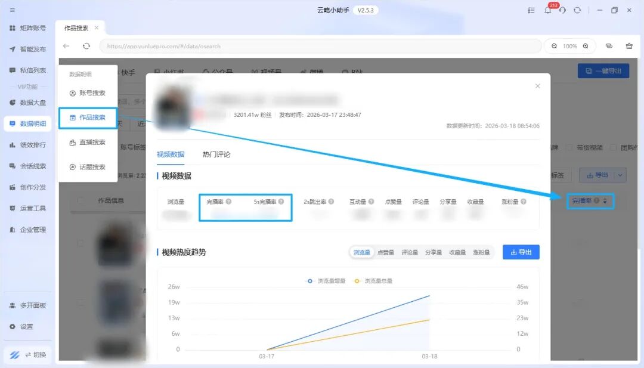The image size is (644, 368).
Task: Close the video details dialog
Action: (537, 86)
